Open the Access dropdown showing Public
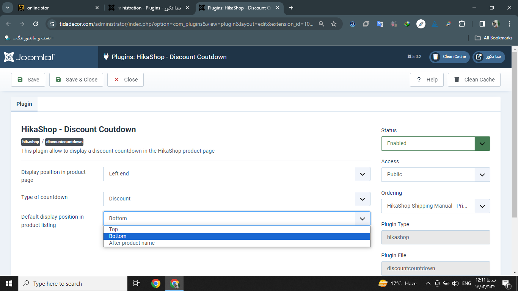Image resolution: width=518 pixels, height=291 pixels. pyautogui.click(x=436, y=175)
